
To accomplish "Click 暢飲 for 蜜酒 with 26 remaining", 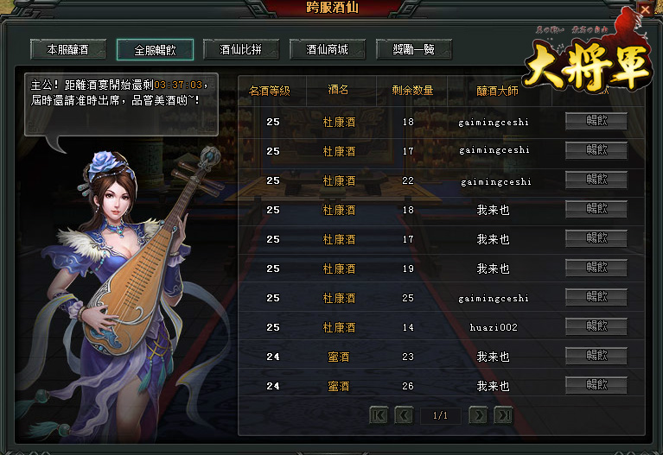I will [596, 385].
